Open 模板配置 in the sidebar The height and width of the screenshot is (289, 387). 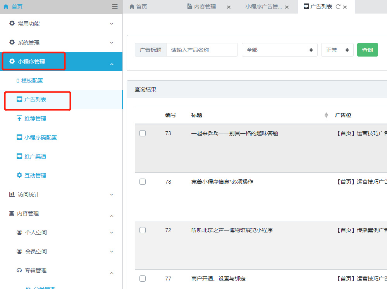[32, 81]
